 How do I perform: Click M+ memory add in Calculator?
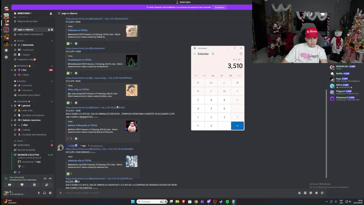pyautogui.click(x=213, y=76)
